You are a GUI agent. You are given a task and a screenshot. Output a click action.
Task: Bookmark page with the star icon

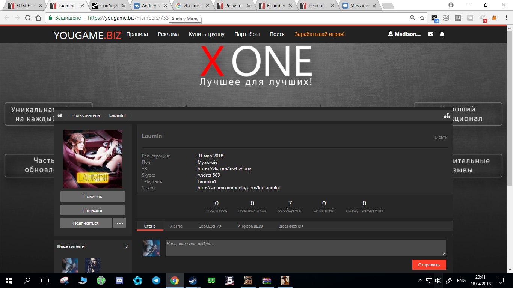coord(422,18)
